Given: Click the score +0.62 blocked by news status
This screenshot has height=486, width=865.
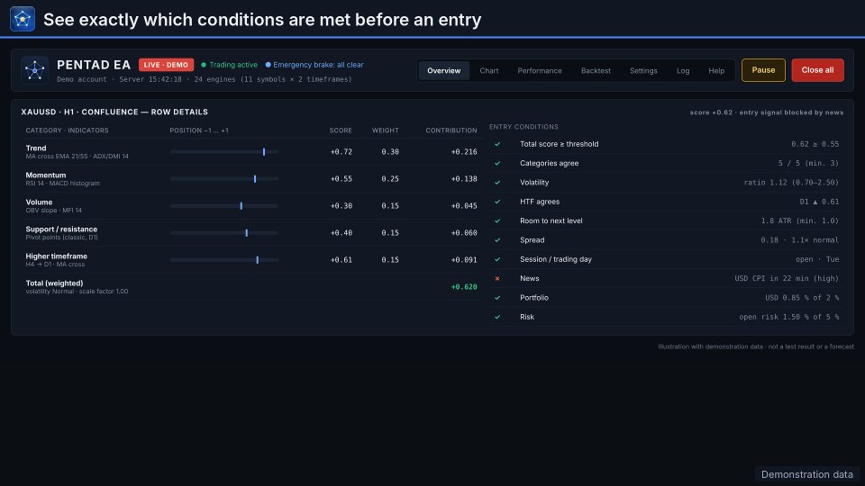Looking at the screenshot, I should tap(766, 112).
